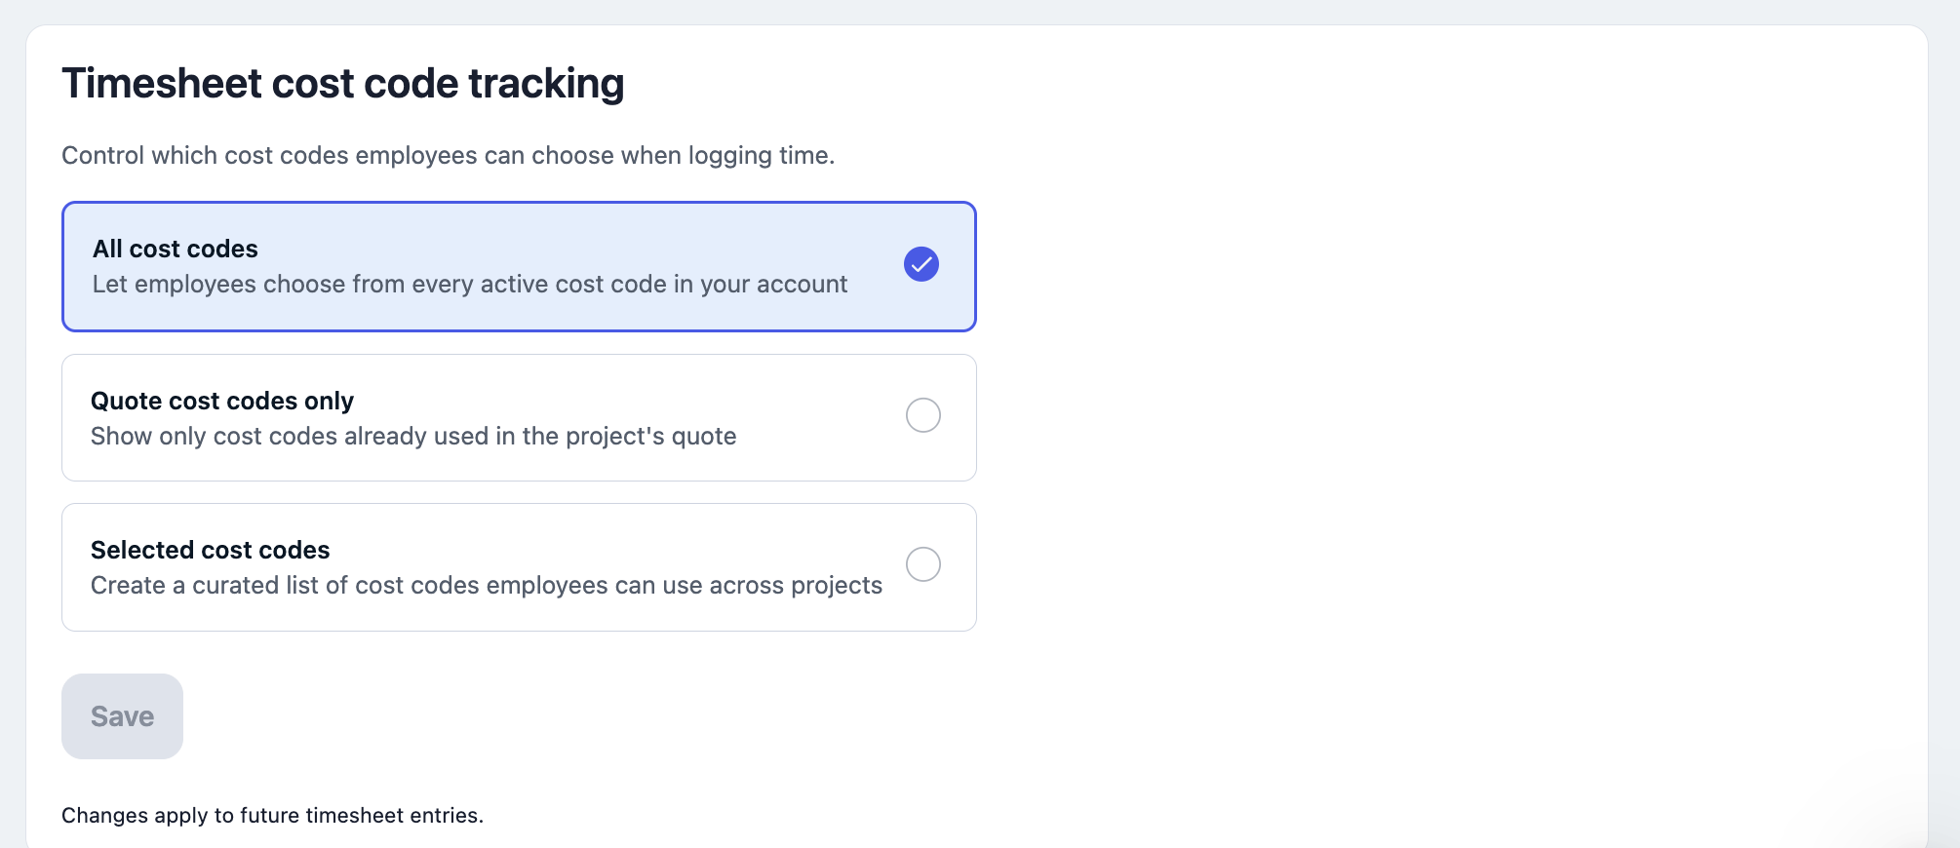Image resolution: width=1960 pixels, height=848 pixels.
Task: Click the word 'tracking' in the page heading
Action: coord(546,84)
